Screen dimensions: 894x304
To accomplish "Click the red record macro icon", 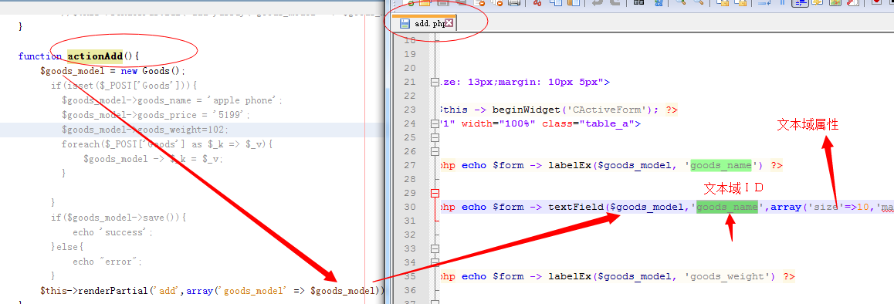I will point(875,3).
